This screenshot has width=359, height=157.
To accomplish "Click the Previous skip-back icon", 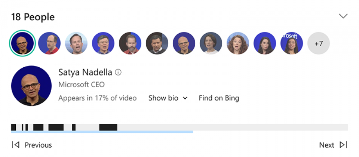I will (16, 145).
